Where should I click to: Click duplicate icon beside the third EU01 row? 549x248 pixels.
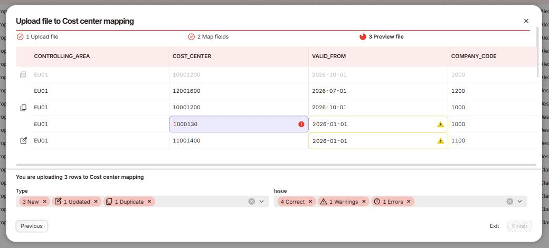point(23,108)
